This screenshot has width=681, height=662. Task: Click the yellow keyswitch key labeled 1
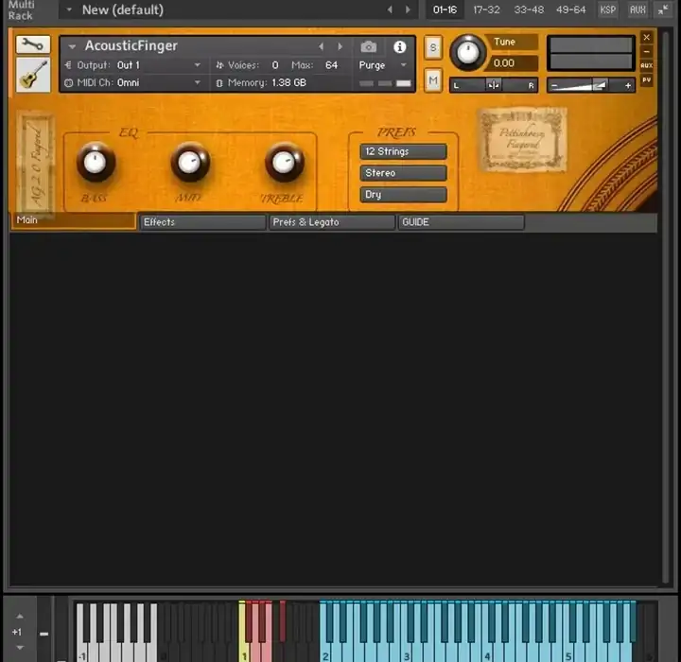pyautogui.click(x=243, y=652)
